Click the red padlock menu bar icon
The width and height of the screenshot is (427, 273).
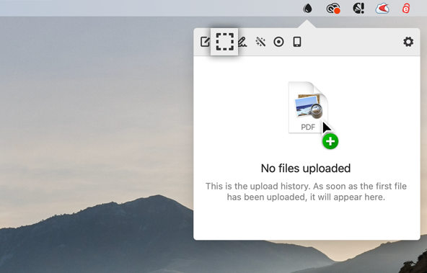(406, 9)
